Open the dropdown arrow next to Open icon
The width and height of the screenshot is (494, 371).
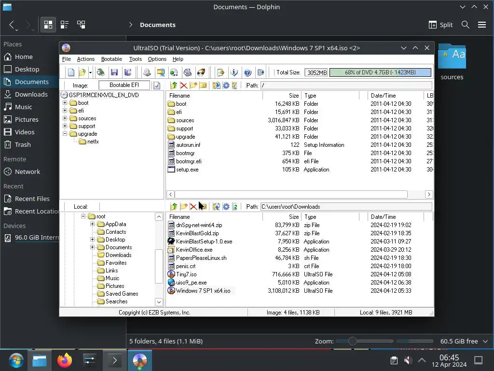90,72
